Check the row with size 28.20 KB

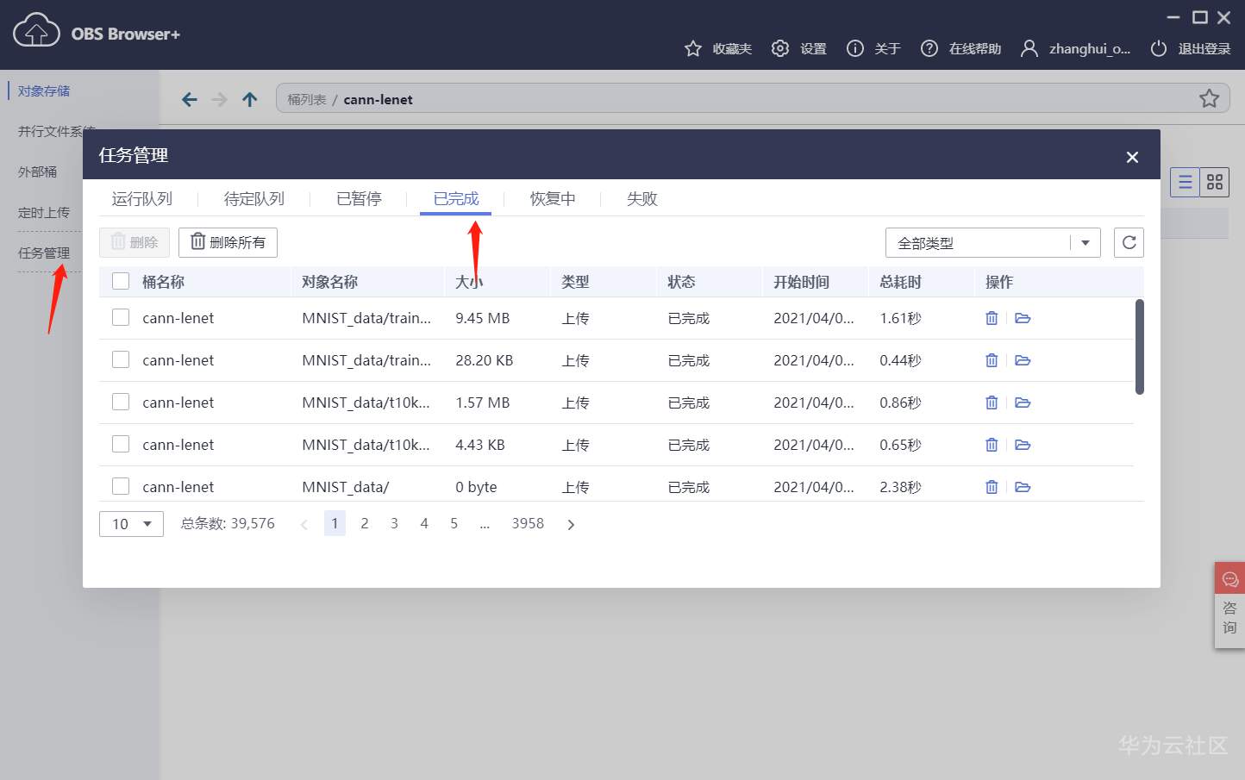121,359
